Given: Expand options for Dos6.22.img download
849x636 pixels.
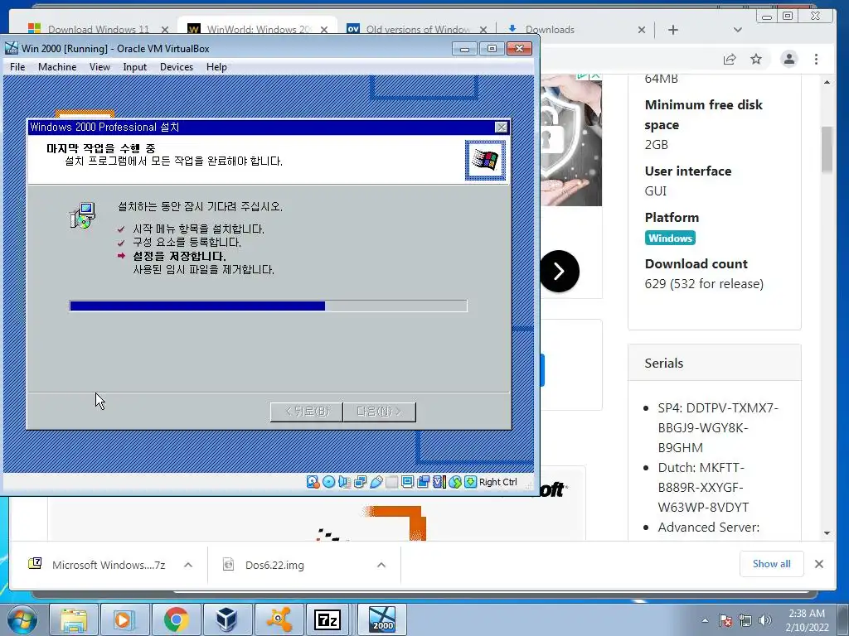Looking at the screenshot, I should click(x=381, y=565).
